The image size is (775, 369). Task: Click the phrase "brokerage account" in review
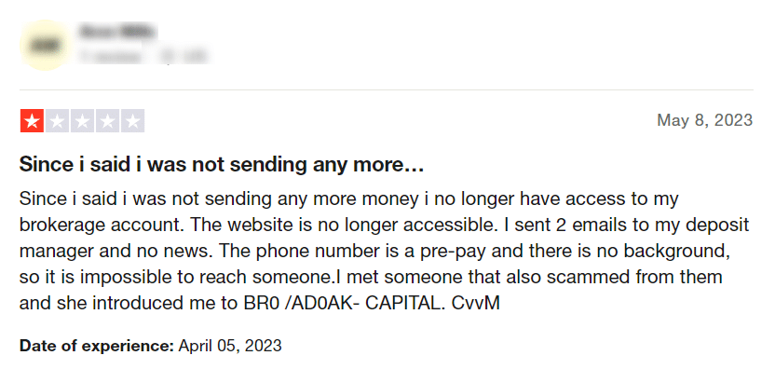[102, 225]
